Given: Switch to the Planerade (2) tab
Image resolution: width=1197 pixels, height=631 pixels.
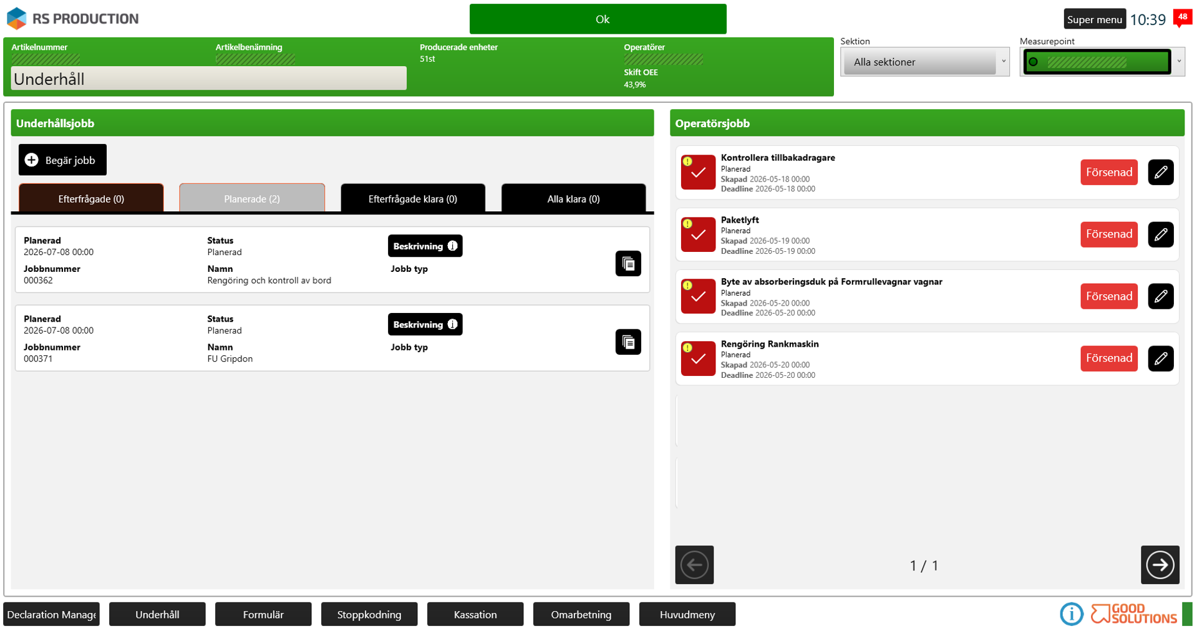Looking at the screenshot, I should (252, 198).
